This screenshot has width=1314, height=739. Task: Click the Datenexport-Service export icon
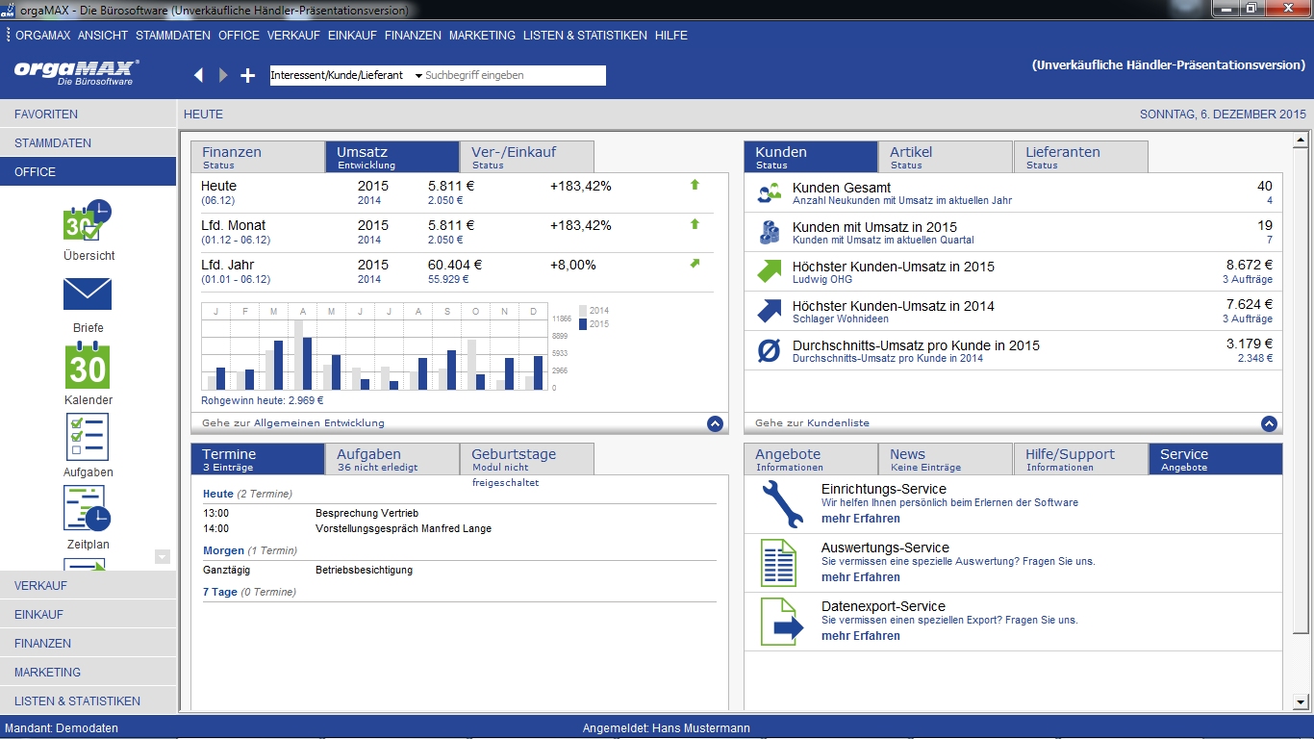click(x=781, y=622)
